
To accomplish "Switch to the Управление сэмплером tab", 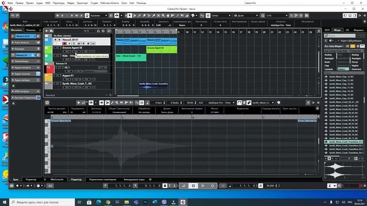I will click(x=103, y=180).
